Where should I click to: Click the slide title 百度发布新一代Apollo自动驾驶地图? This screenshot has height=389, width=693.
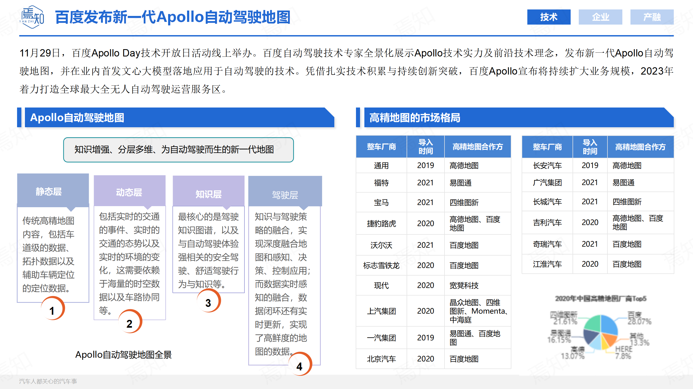(x=173, y=17)
